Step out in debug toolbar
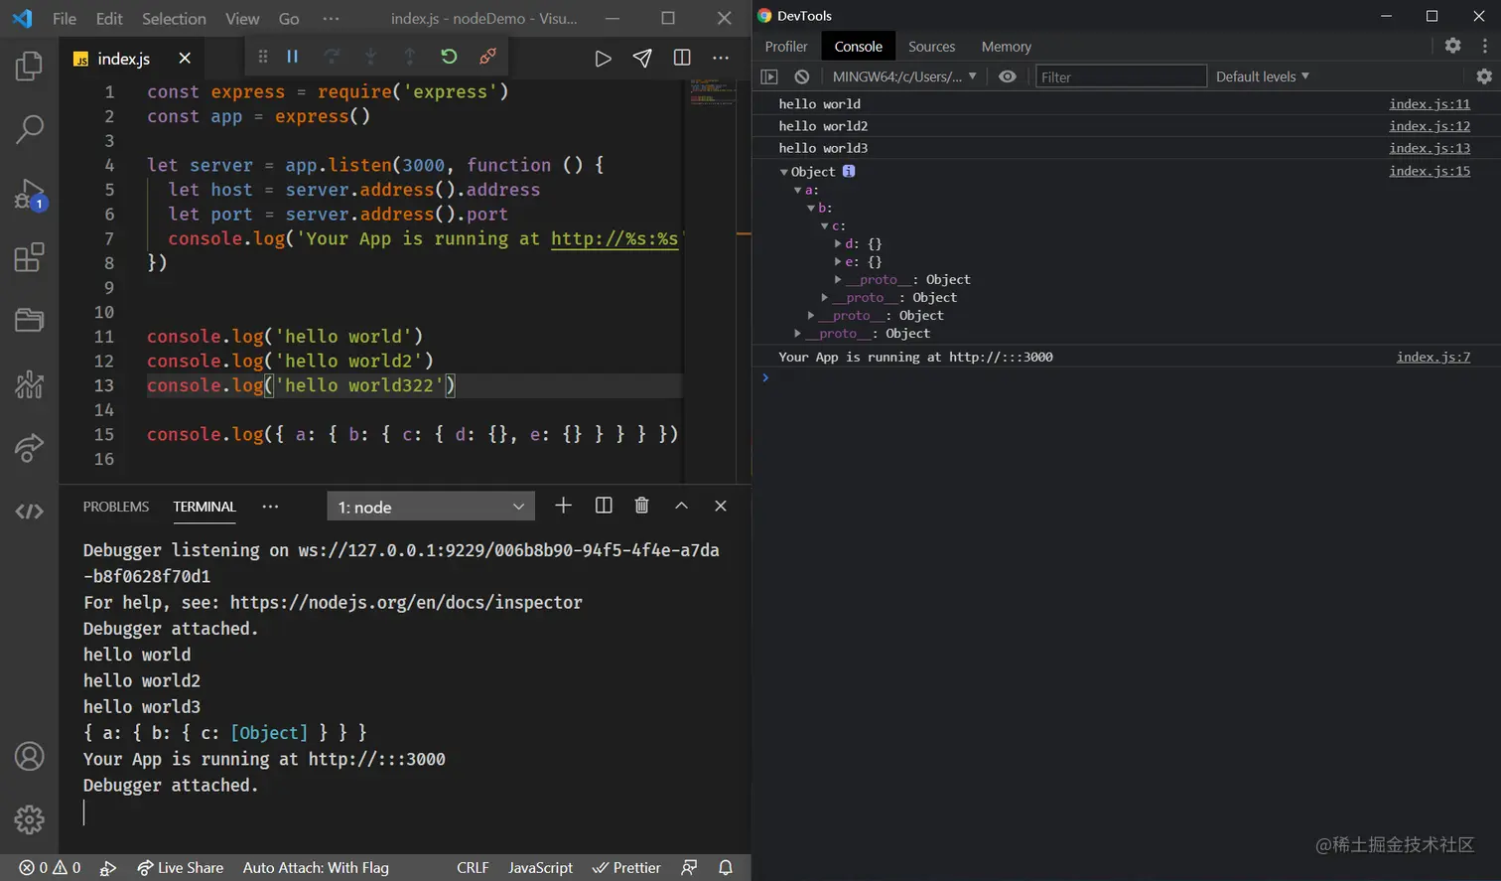 [x=409, y=57]
